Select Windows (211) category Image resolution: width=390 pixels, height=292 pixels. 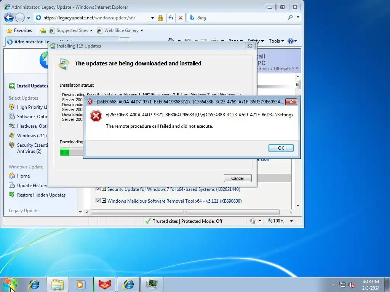[28, 136]
